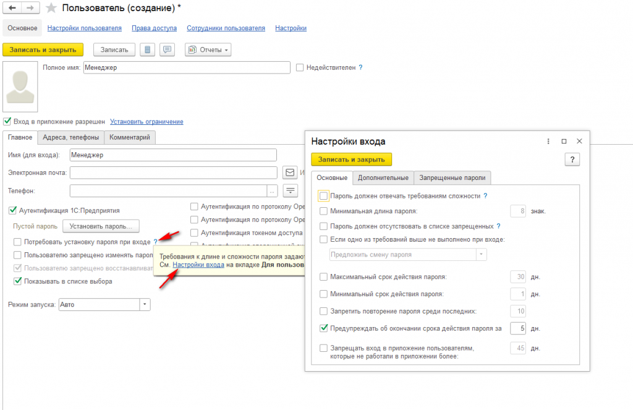Click the help mark after Потребовать установку пароля
633x410 pixels.
pos(155,242)
